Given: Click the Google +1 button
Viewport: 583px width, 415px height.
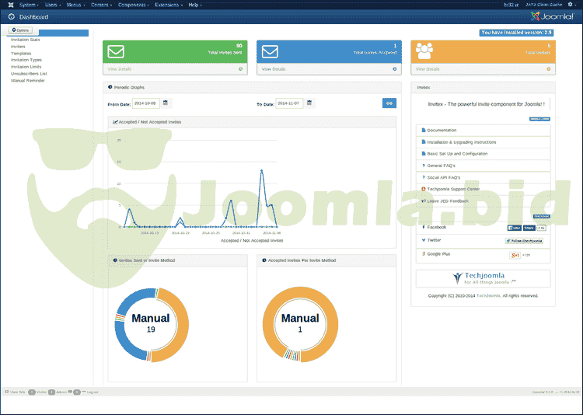Looking at the screenshot, I should (x=515, y=255).
